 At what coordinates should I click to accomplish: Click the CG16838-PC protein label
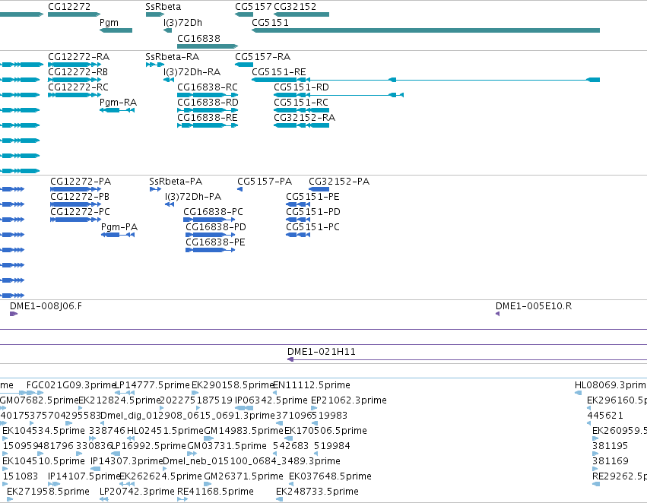[x=214, y=212]
